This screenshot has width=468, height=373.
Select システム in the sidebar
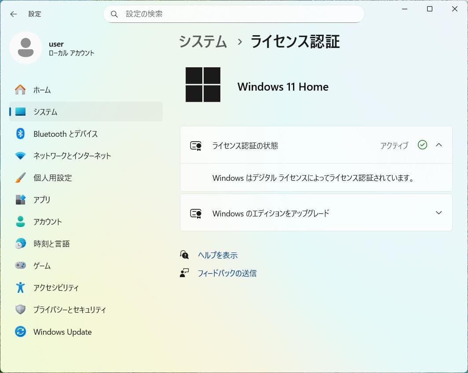pos(86,112)
